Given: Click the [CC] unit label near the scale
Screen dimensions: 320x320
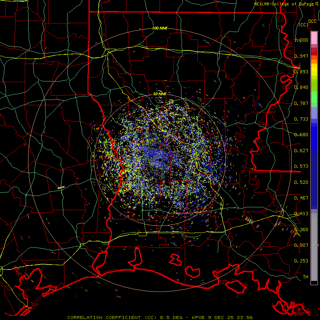Looking at the screenshot, I should (304, 25).
